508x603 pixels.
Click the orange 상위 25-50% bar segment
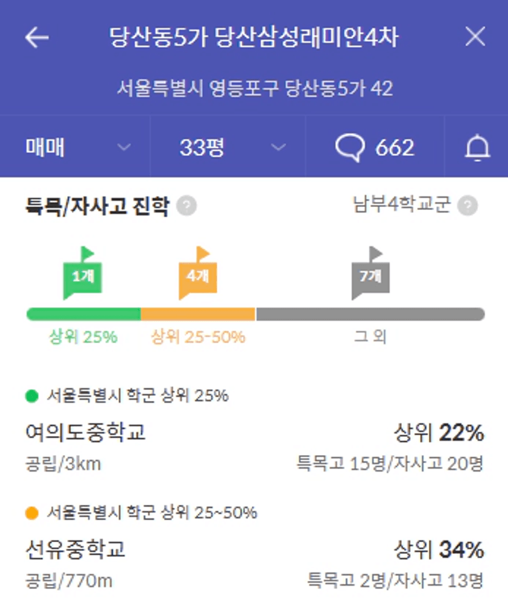[x=198, y=314]
